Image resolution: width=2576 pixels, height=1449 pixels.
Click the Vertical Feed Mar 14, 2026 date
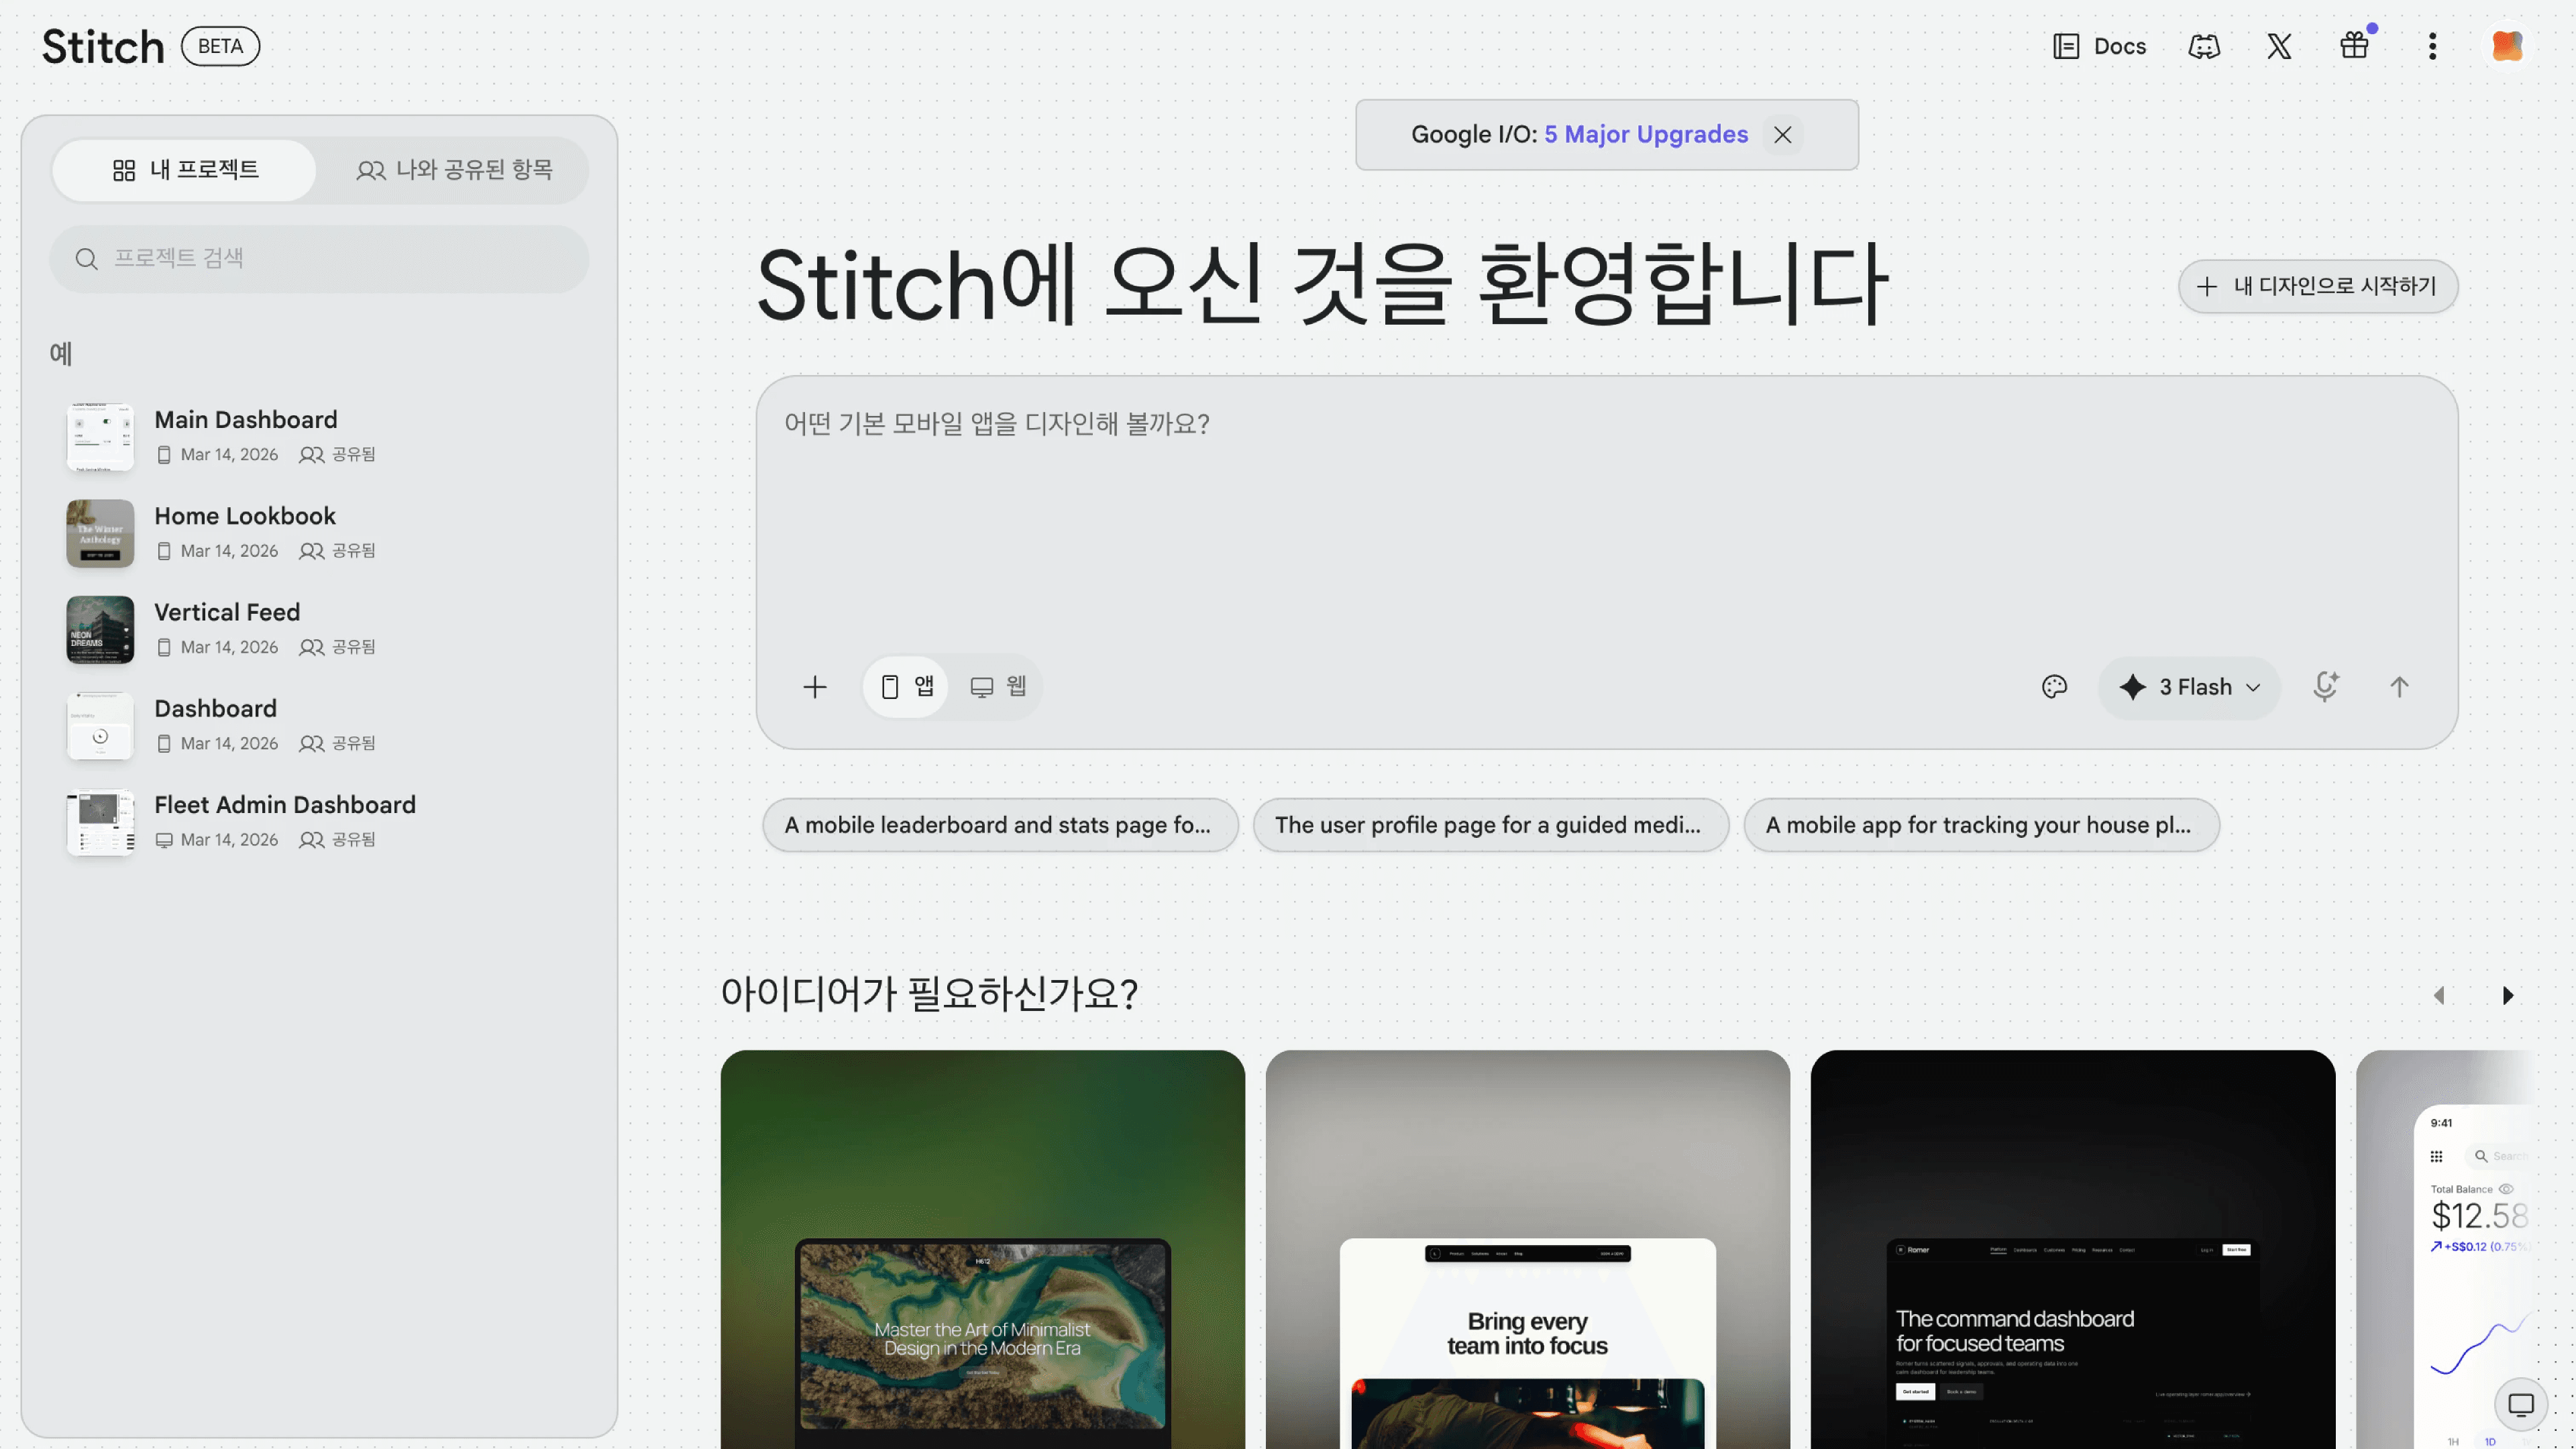click(229, 647)
